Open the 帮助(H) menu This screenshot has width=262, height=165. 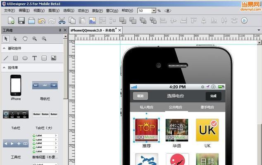click(127, 10)
